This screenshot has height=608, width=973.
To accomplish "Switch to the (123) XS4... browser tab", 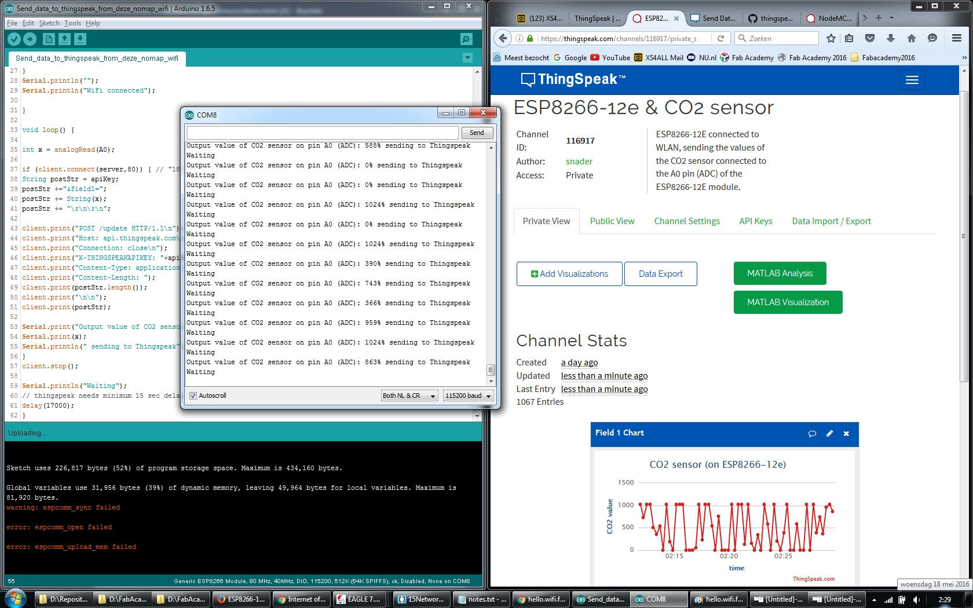I will [x=540, y=18].
